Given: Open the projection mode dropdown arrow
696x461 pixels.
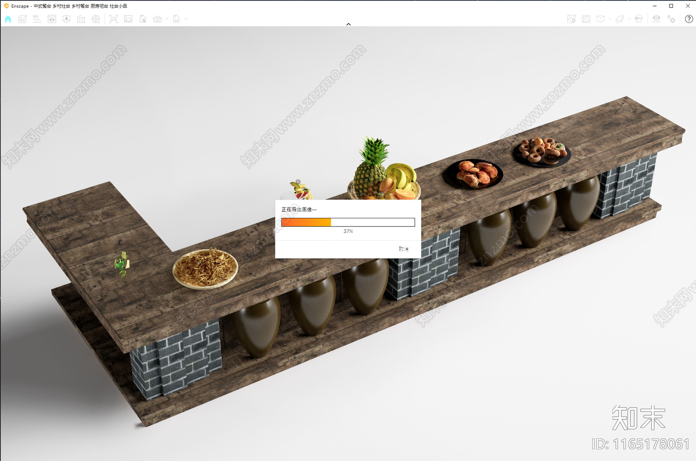Looking at the screenshot, I should point(610,19).
